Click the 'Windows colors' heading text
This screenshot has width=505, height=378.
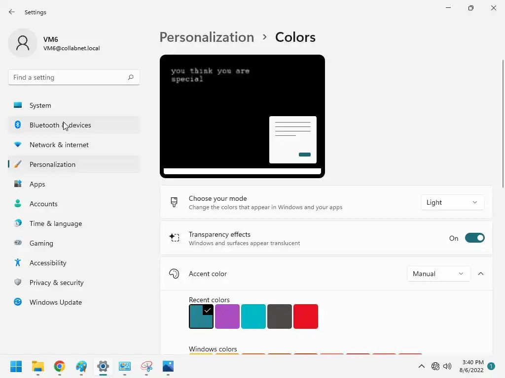click(213, 349)
